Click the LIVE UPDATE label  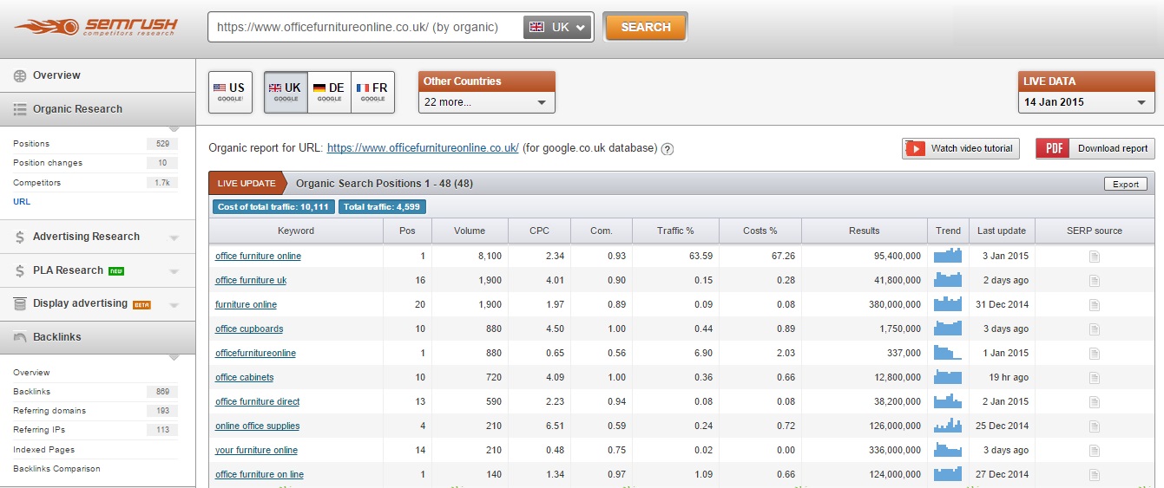[x=247, y=184]
